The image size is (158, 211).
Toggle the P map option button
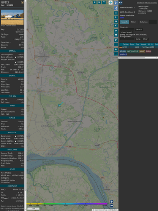[x=116, y=40]
